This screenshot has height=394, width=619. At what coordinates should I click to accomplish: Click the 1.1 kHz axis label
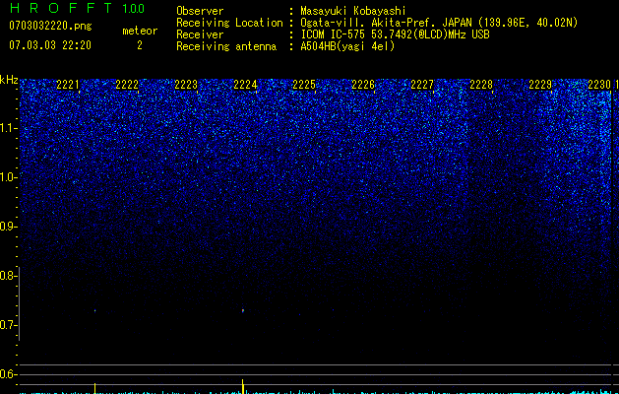(8, 128)
